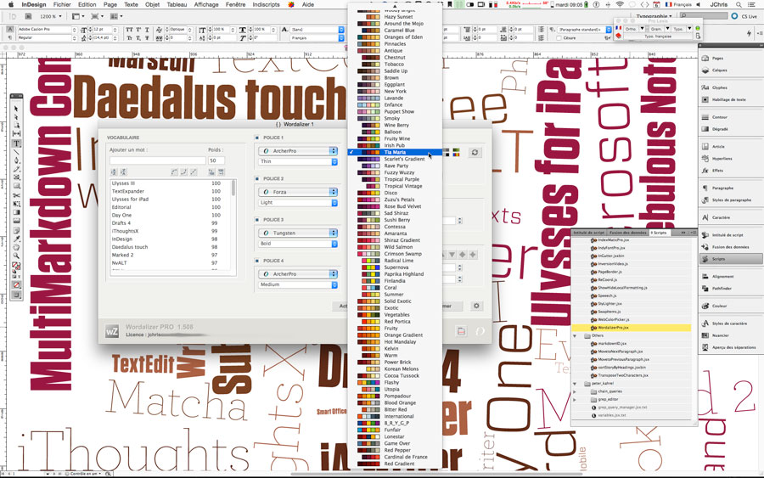Toggle the Césure checkbox
The image size is (764, 478).
559,37
